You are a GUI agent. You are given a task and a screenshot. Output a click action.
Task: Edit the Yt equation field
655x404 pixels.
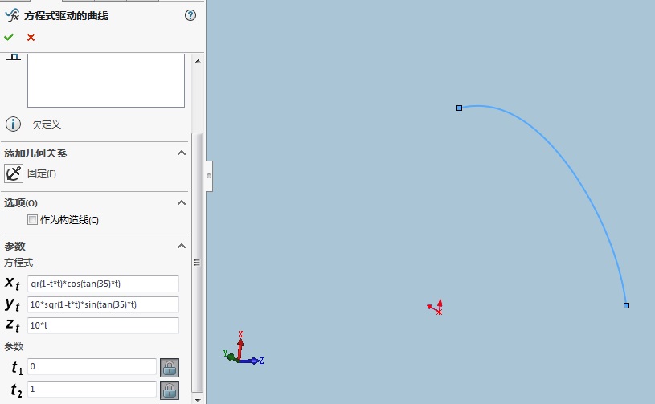coord(103,304)
